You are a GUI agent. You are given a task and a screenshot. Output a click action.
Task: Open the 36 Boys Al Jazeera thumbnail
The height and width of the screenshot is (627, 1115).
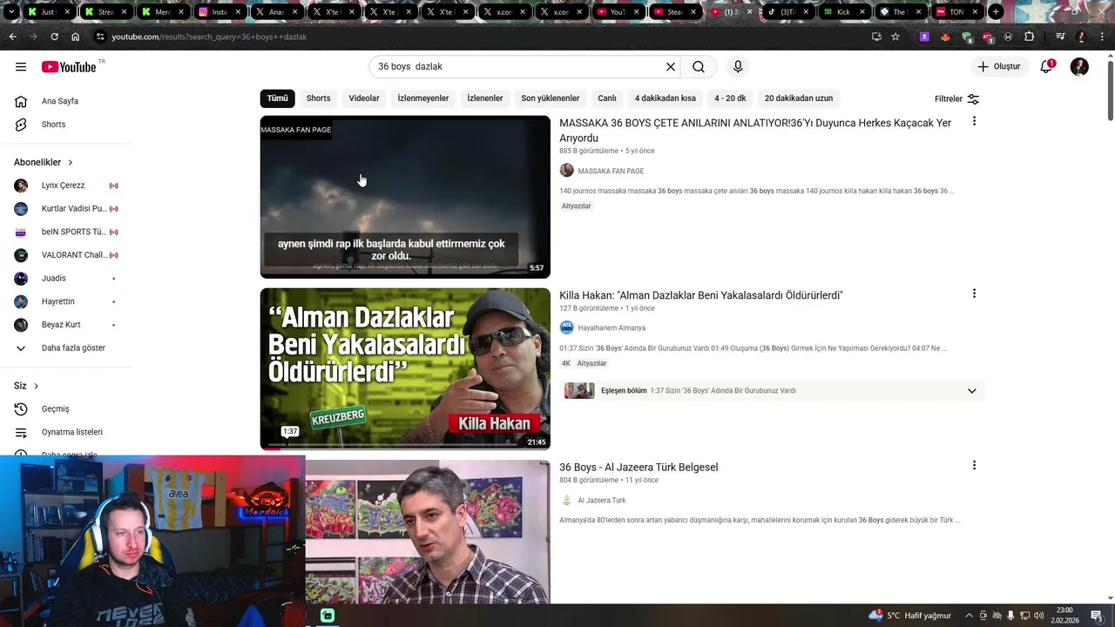(428, 531)
